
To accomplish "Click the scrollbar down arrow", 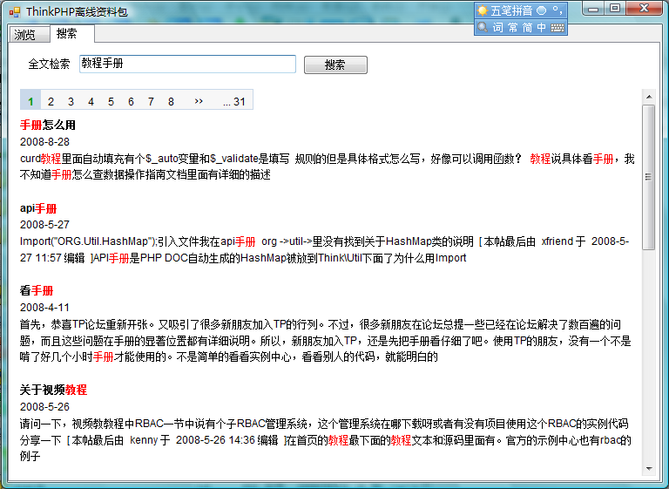I will [649, 468].
